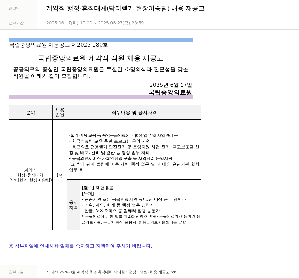Click the line 응급의료서비스 사회안전망 구축 등 사업관리 운영지원
299x279 pixels.
coord(120,158)
